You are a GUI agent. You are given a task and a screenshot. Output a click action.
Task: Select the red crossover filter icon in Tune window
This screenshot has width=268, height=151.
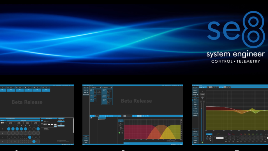tap(233, 134)
